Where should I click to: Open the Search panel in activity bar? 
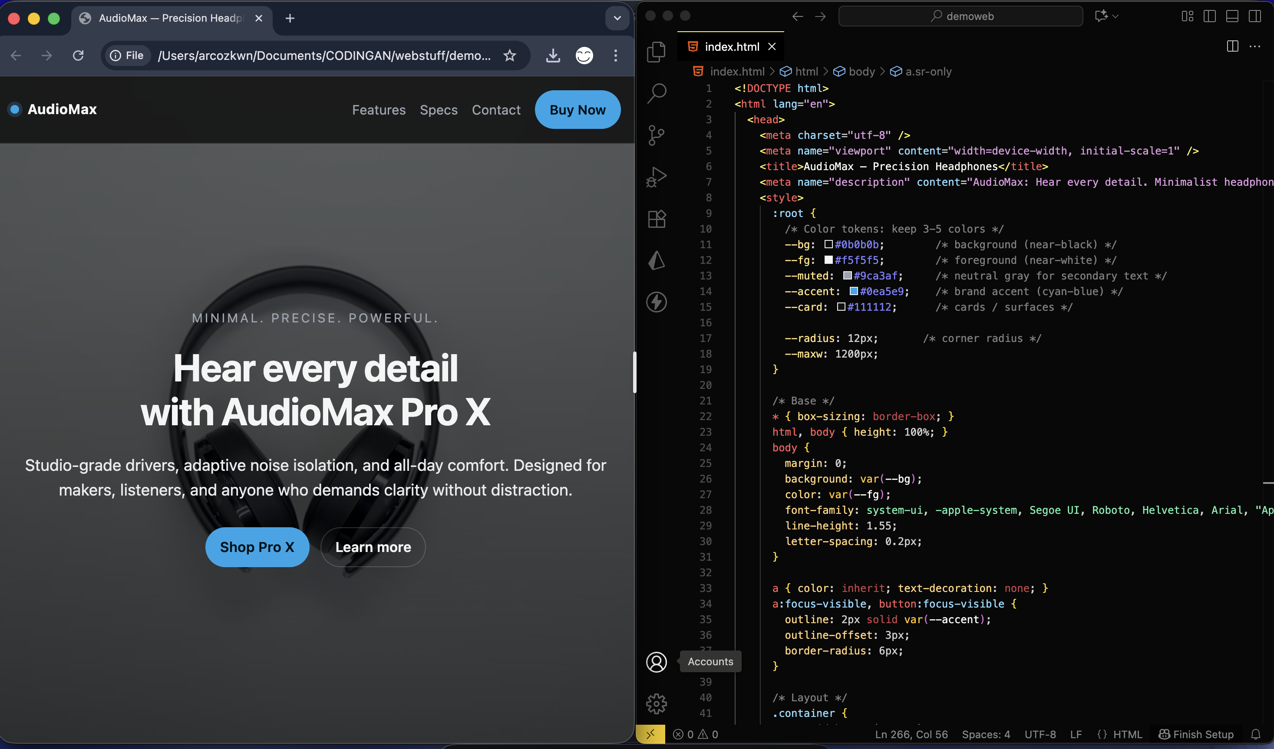[x=656, y=93]
